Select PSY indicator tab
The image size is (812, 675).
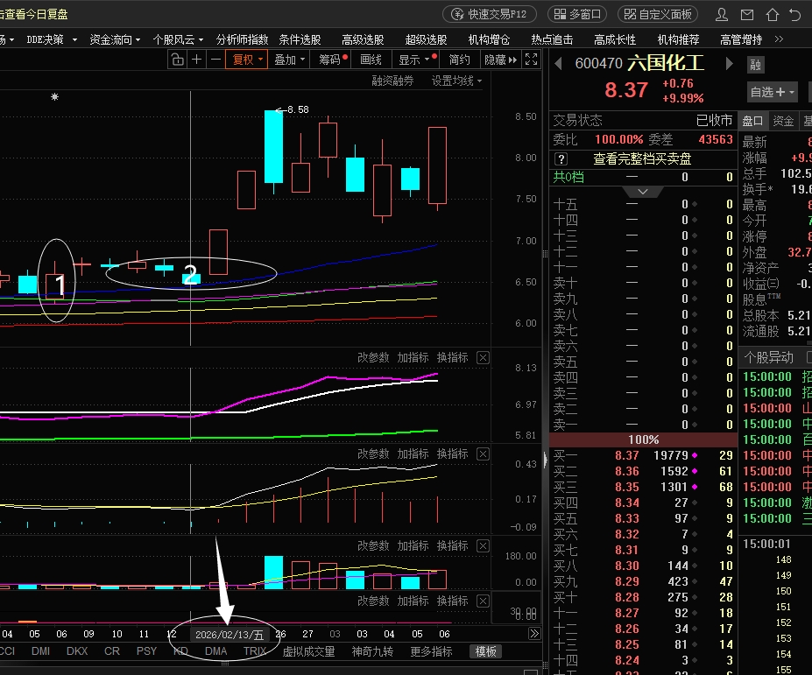tap(146, 651)
